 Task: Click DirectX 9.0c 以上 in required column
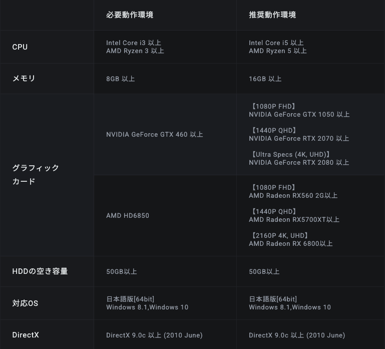[154, 335]
